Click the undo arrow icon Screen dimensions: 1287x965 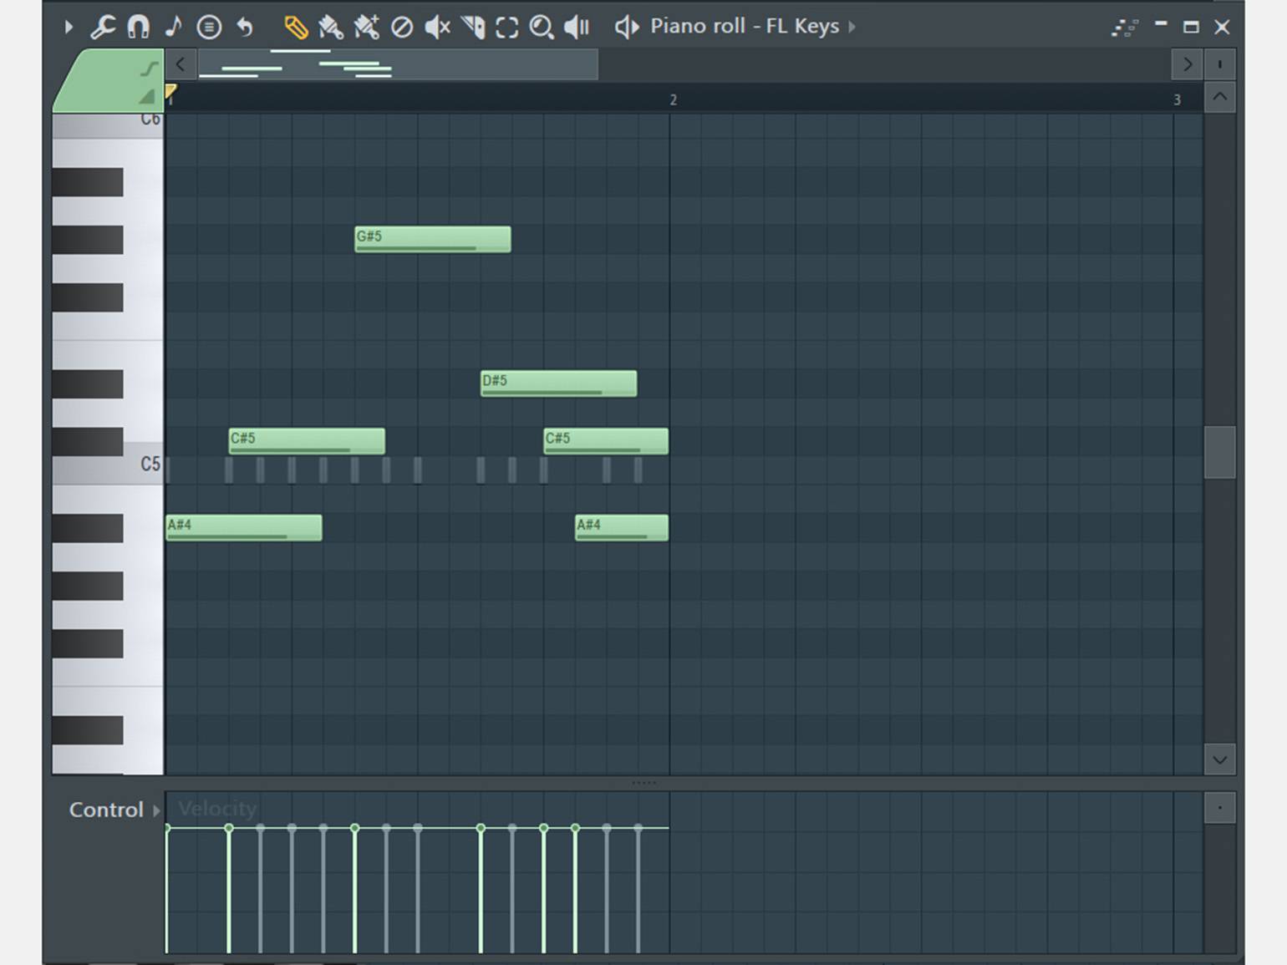(x=244, y=27)
